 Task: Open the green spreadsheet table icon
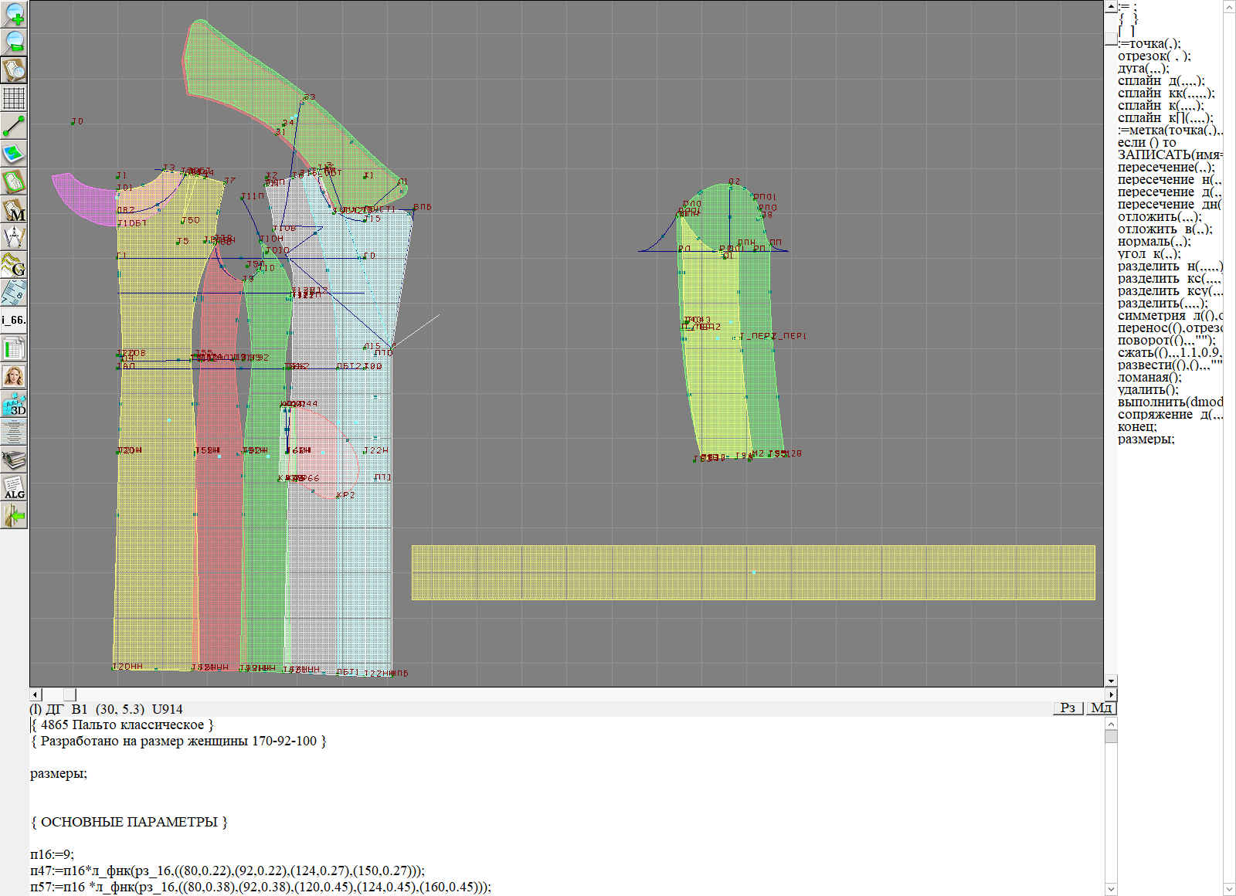pos(15,348)
